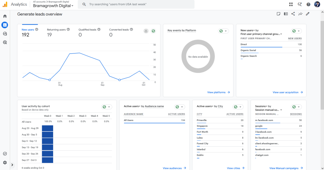Open the checkmark icon above Admin gear

click(x=5, y=154)
